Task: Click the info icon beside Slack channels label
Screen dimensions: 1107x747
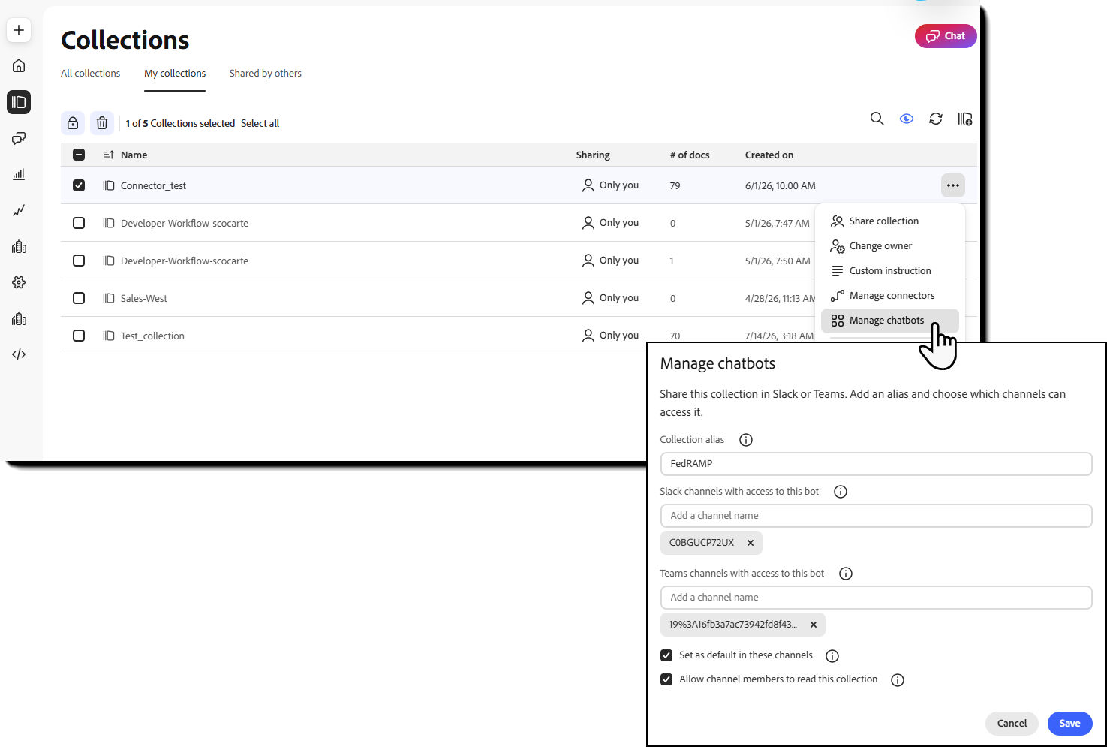Action: click(x=841, y=492)
